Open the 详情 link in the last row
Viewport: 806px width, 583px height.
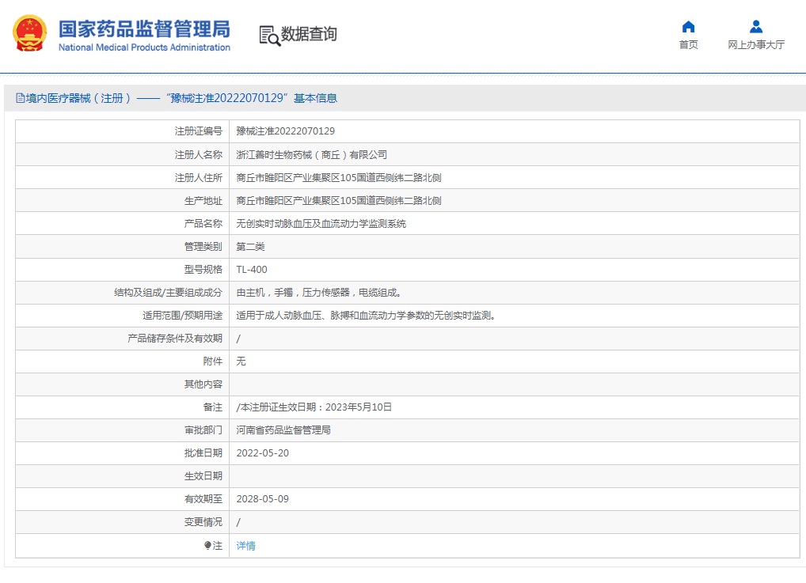point(246,546)
